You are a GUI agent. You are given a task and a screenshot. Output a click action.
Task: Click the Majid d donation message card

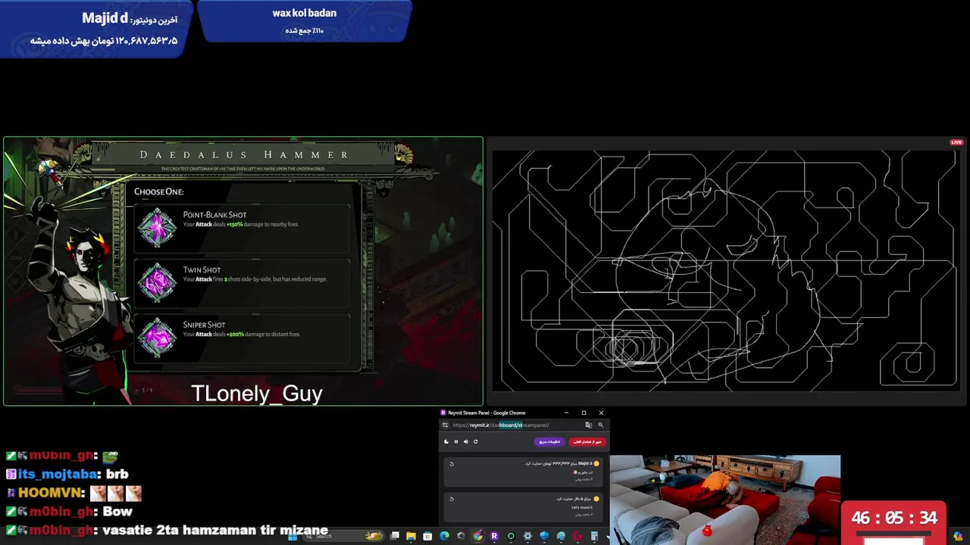tap(524, 472)
